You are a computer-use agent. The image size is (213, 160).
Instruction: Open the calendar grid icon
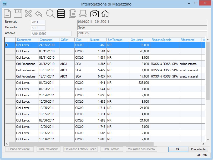coord(61,14)
